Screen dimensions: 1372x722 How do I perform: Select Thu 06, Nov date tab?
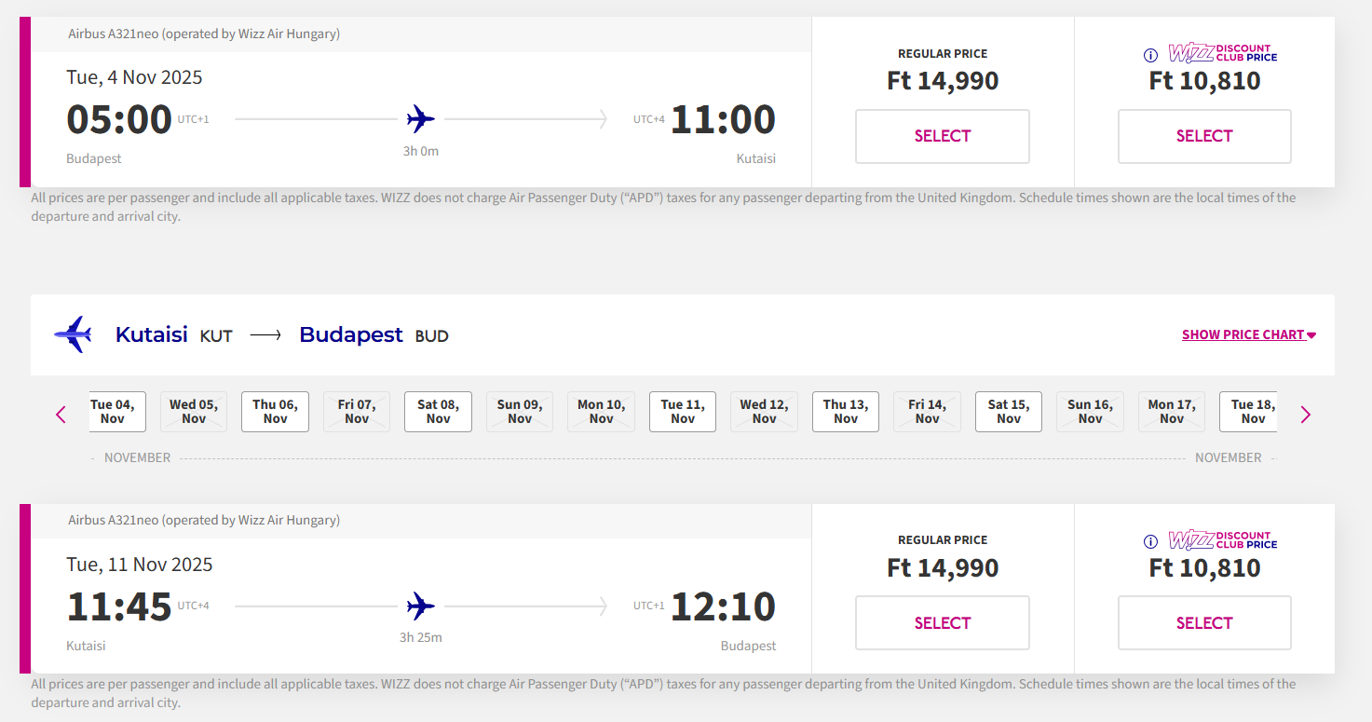coord(275,412)
